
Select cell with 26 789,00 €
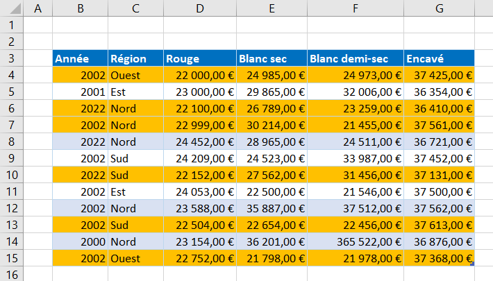tap(271, 108)
